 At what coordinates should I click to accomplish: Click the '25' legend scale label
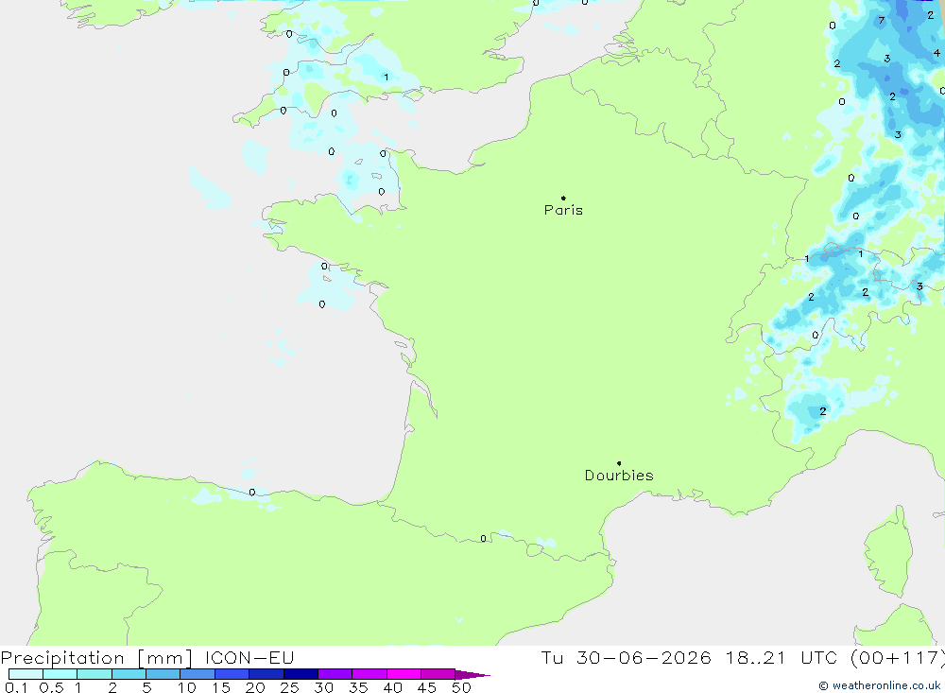click(289, 687)
